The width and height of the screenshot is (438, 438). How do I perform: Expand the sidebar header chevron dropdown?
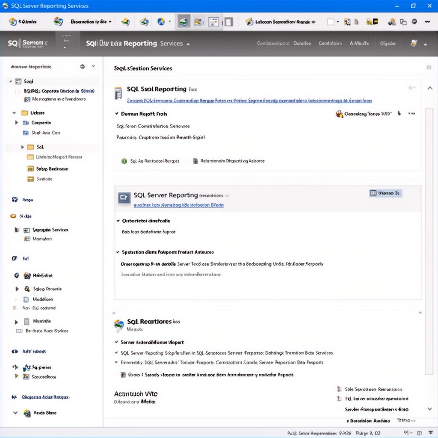(93, 66)
